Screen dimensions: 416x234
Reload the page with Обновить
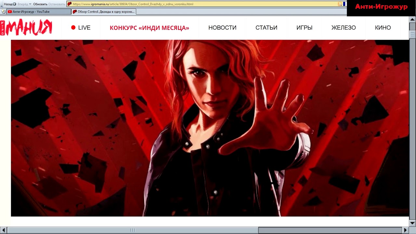tap(40, 4)
